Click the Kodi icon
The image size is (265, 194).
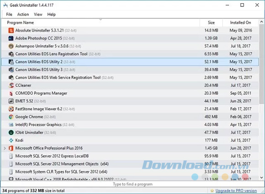click(x=11, y=140)
